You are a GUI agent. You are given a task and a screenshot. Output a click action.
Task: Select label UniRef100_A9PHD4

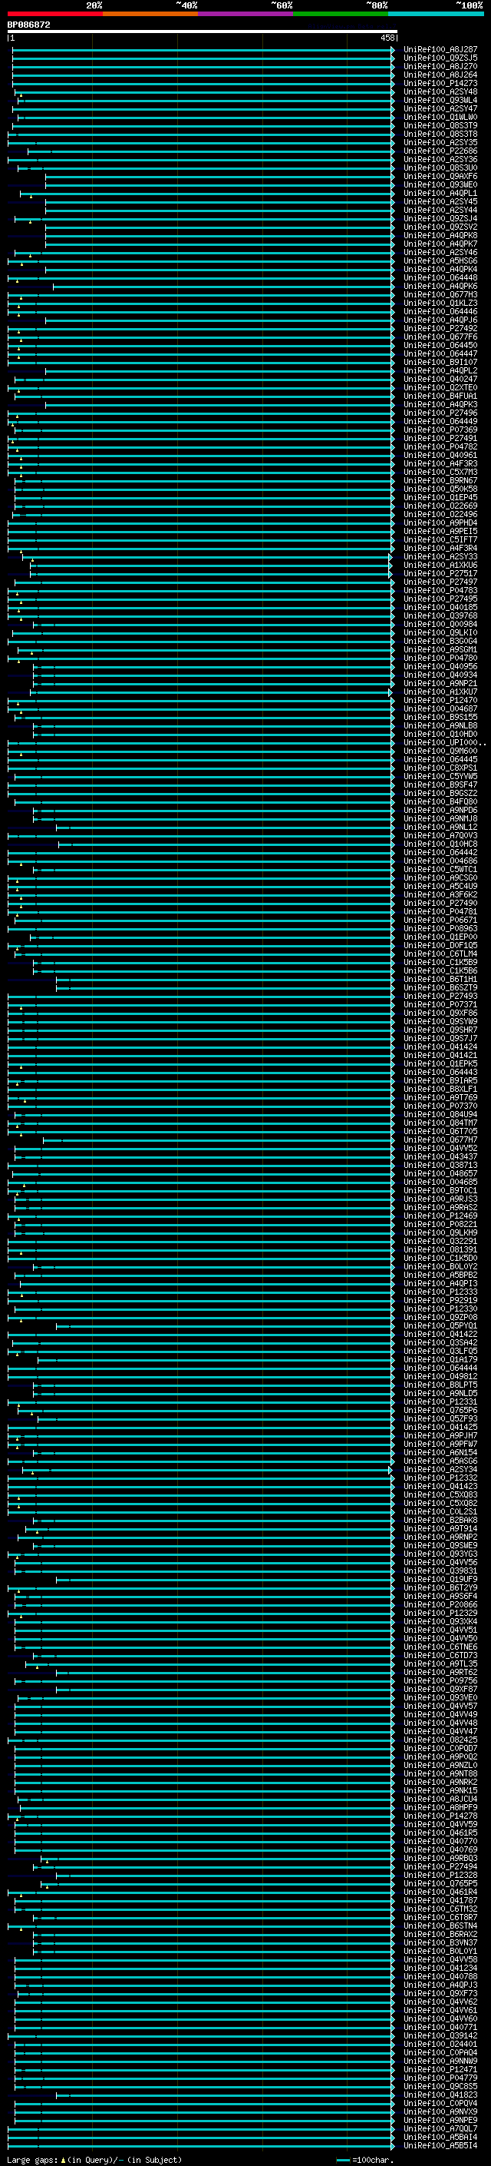tap(440, 523)
